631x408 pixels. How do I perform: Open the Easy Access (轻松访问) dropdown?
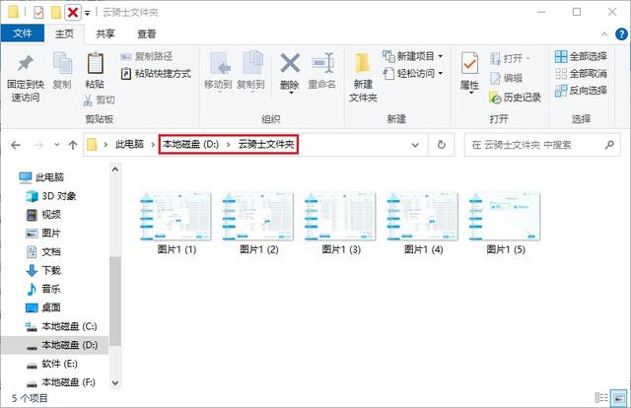point(441,73)
